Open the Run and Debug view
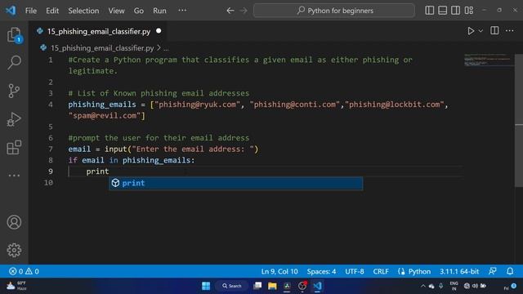523x294 pixels. point(14,119)
